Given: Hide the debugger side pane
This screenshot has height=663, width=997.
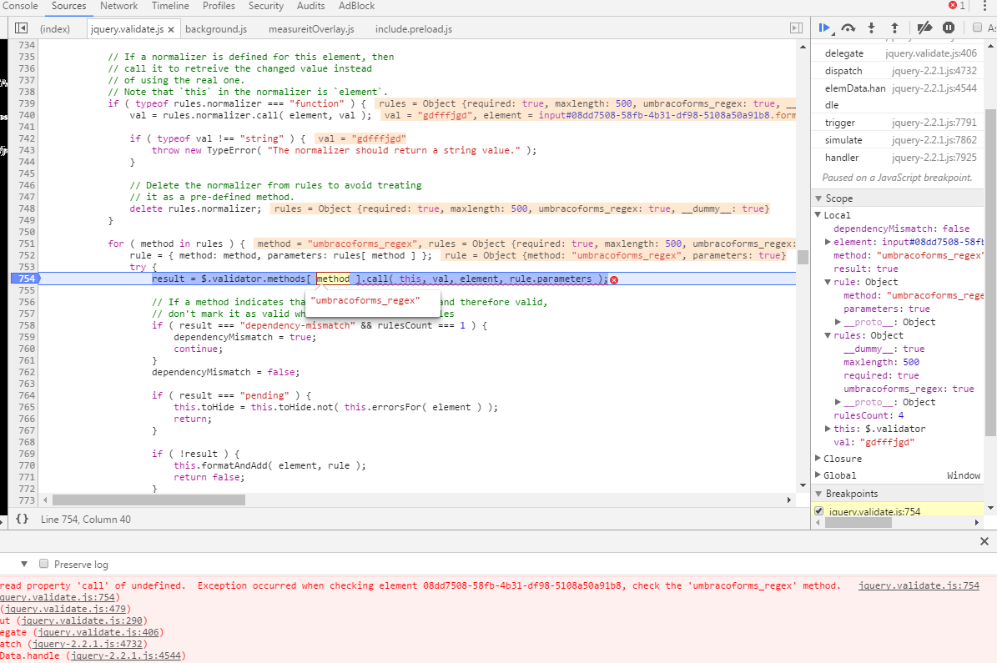Looking at the screenshot, I should click(796, 28).
